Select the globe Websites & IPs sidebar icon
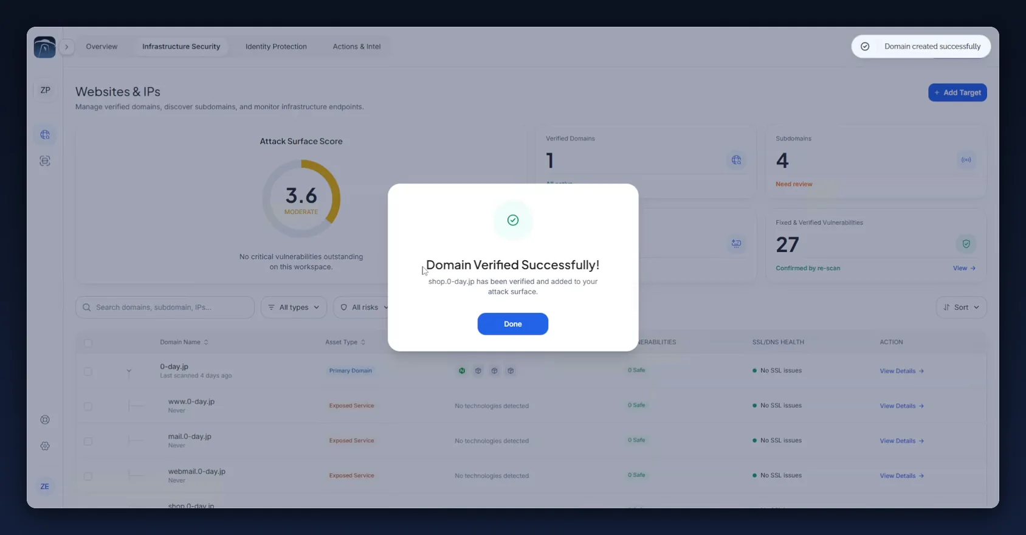This screenshot has height=535, width=1026. point(45,135)
